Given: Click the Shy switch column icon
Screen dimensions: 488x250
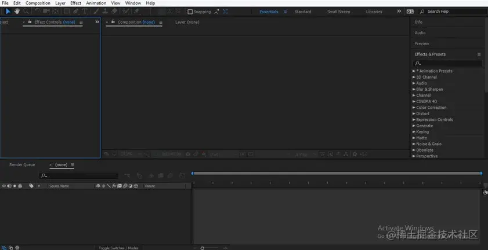Looking at the screenshot, I should tap(98, 186).
